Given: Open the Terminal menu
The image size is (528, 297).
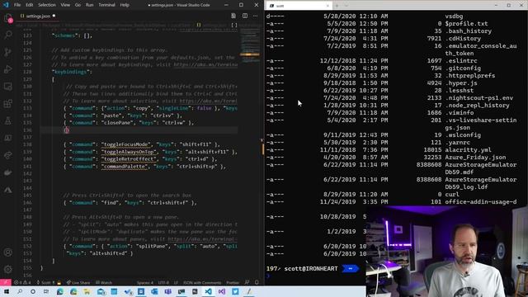Looking at the screenshot, I should 106,5.
